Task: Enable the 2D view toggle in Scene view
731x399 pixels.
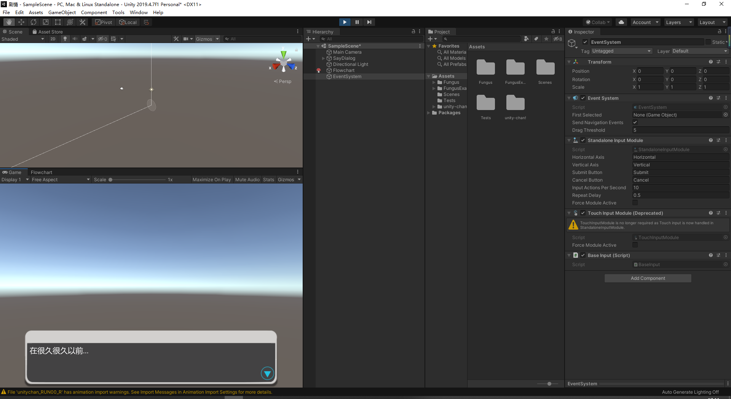Action: click(53, 38)
